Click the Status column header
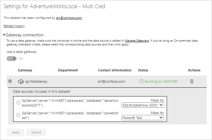Viewport: 212px width, 140px height. tap(143, 70)
